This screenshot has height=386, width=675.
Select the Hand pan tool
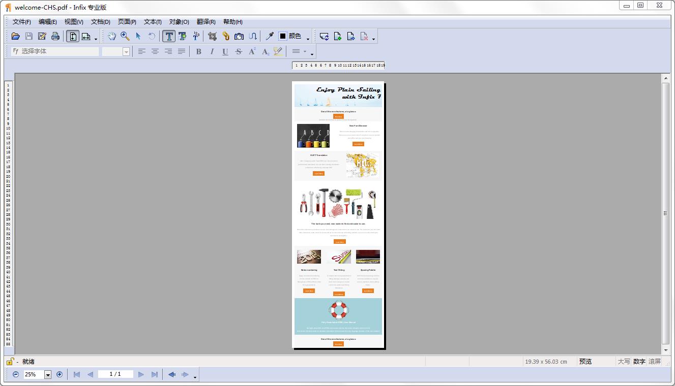pos(111,36)
